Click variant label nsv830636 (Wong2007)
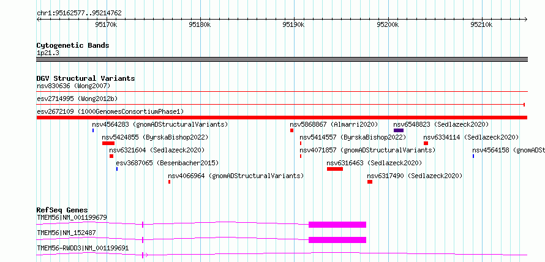 coord(73,86)
